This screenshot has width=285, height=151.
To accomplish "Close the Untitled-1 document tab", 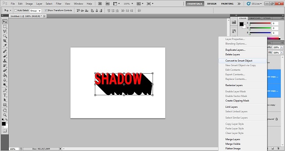I will pos(44,16).
